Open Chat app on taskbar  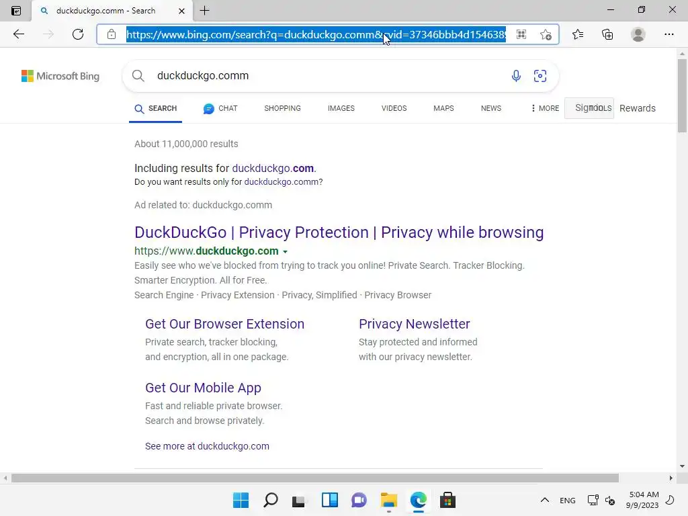click(359, 500)
